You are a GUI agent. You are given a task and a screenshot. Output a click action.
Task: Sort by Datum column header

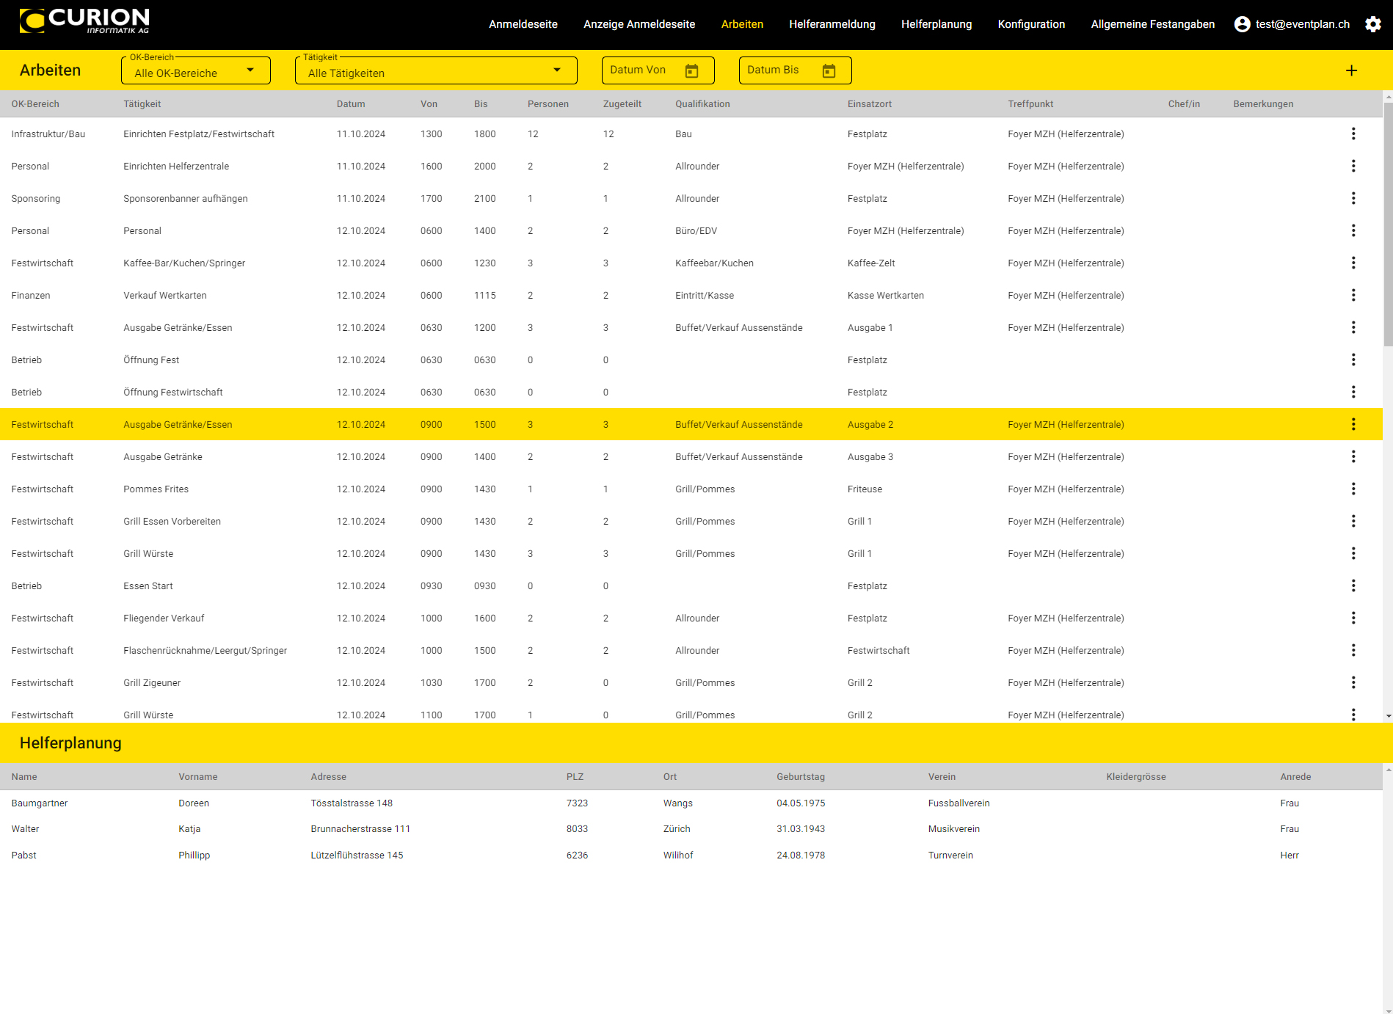point(351,104)
